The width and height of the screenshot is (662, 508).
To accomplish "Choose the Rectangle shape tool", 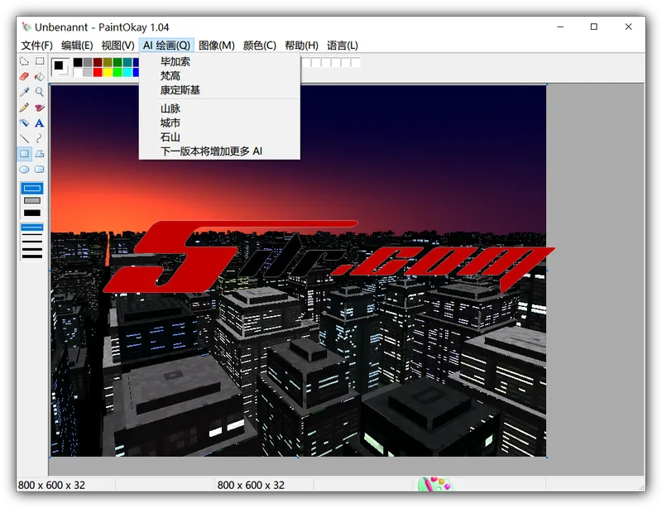I will 24,154.
